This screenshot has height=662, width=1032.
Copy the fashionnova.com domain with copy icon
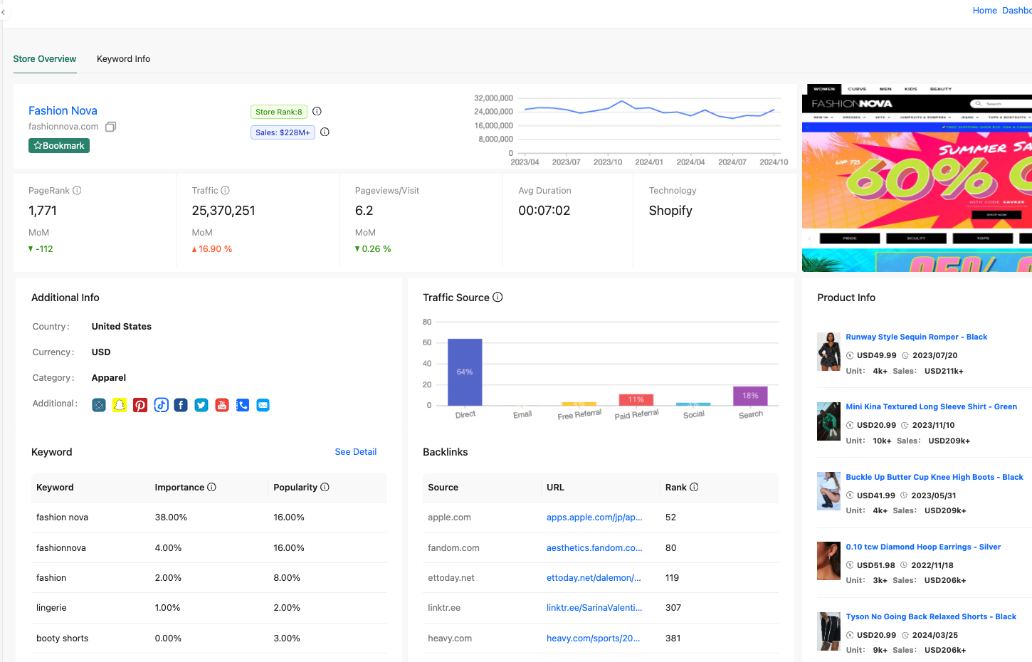(110, 126)
